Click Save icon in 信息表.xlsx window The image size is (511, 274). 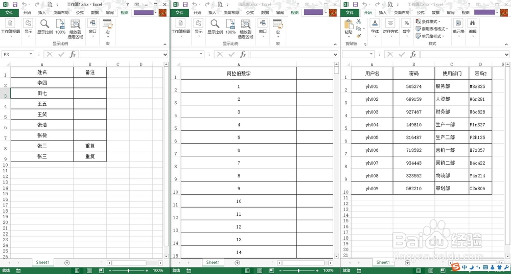185,5
